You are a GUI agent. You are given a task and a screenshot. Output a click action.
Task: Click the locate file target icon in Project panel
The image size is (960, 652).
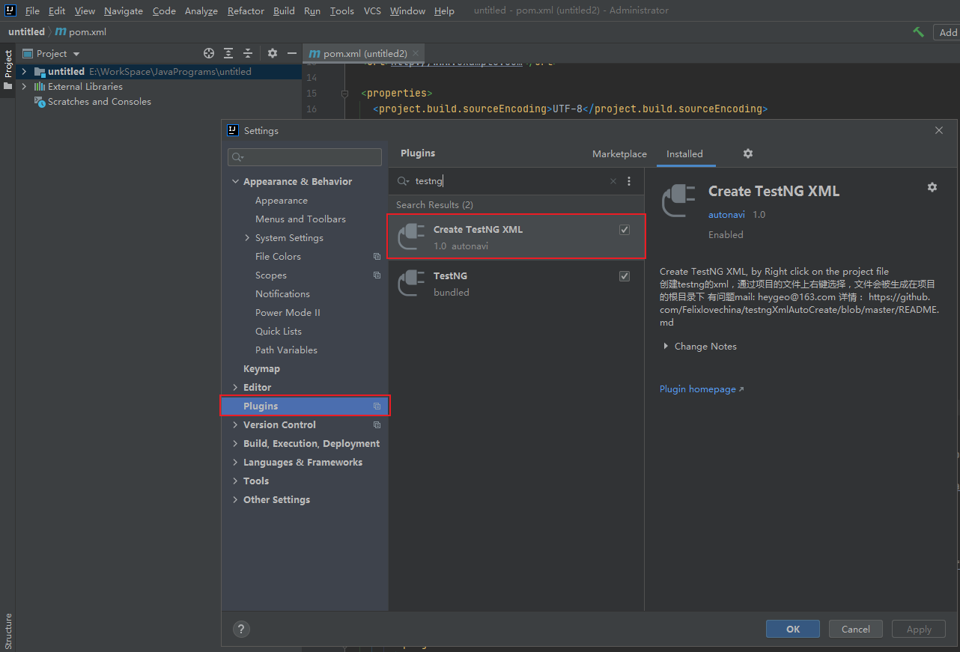pos(209,53)
